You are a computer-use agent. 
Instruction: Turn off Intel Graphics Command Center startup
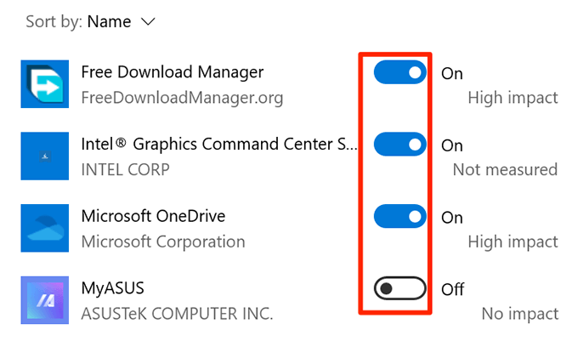[x=399, y=145]
